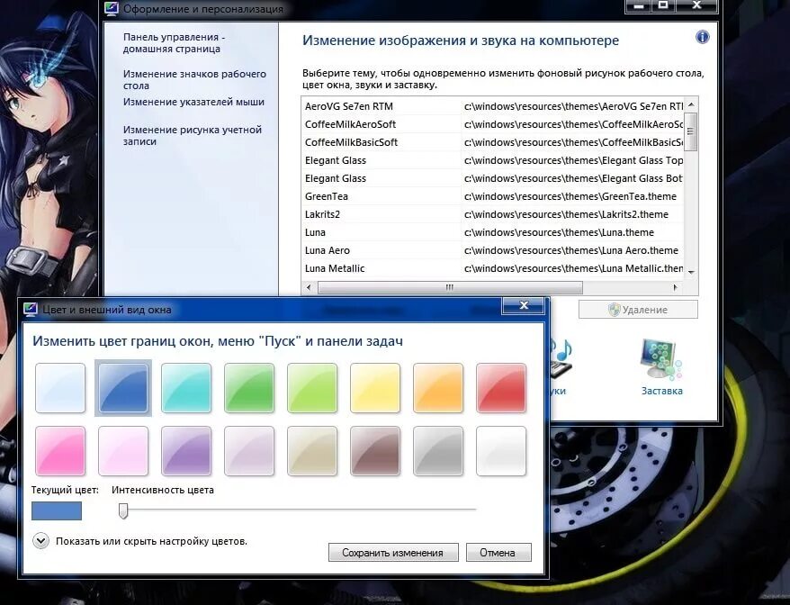Select the brown color swatch
This screenshot has height=605, width=790.
(x=375, y=451)
